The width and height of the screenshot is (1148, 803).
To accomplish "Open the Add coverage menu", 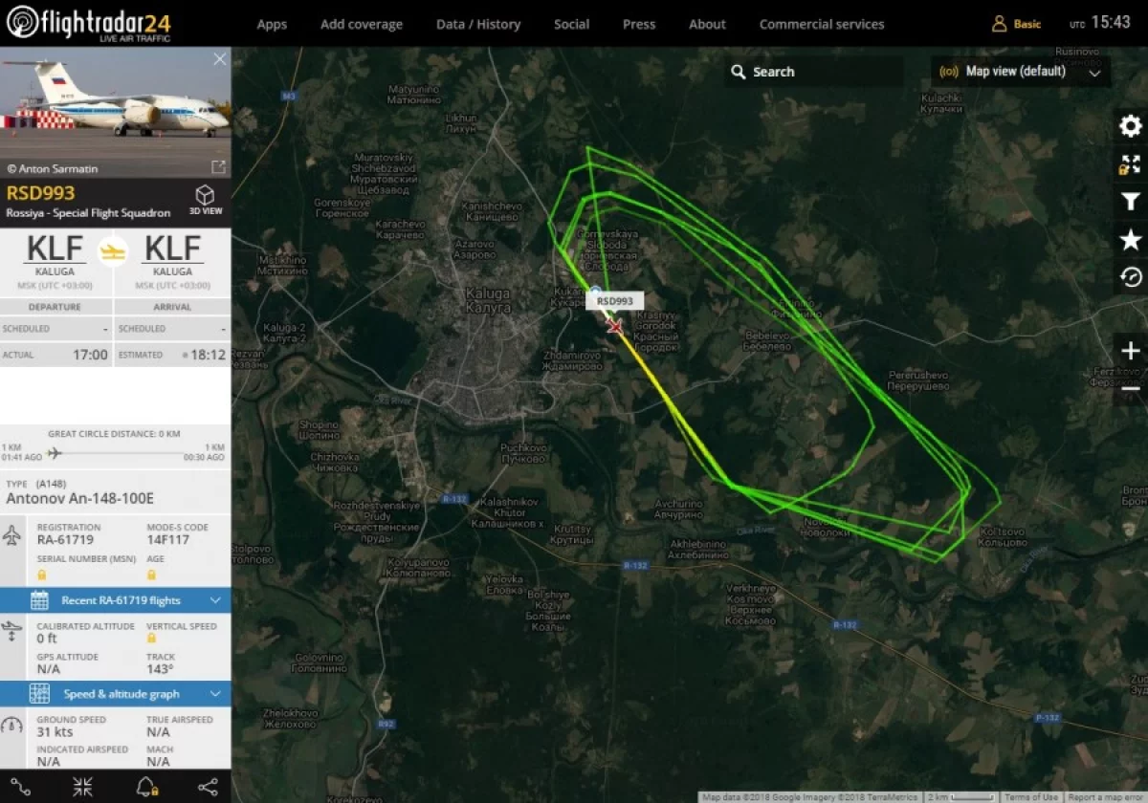I will pyautogui.click(x=362, y=24).
